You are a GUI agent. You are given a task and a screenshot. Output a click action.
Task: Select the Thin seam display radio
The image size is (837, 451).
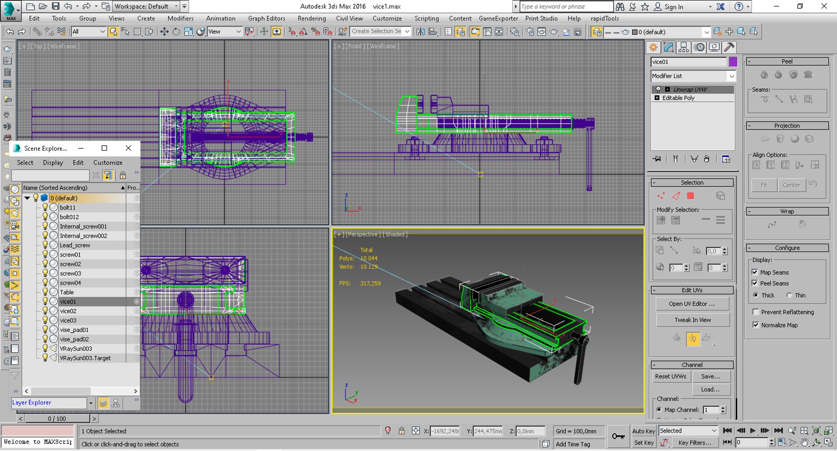789,295
